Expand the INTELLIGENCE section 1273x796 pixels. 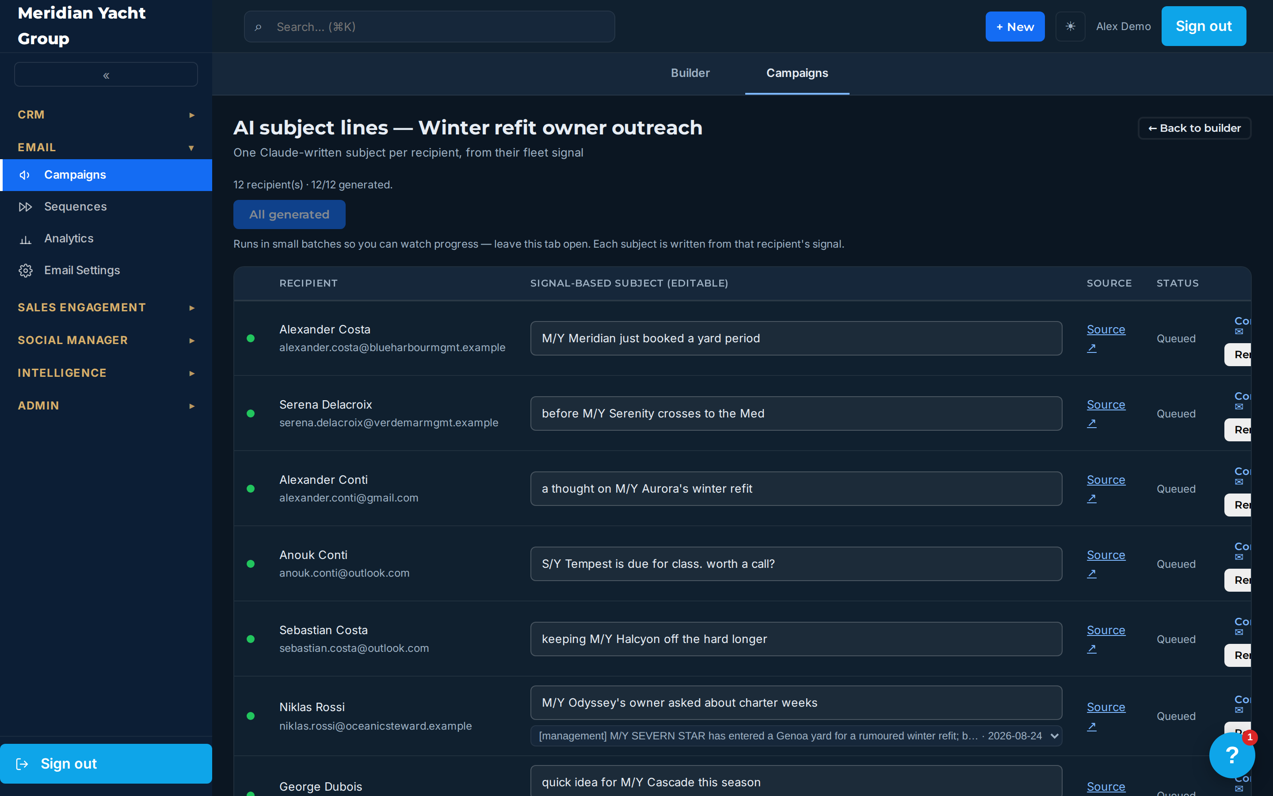pos(106,373)
